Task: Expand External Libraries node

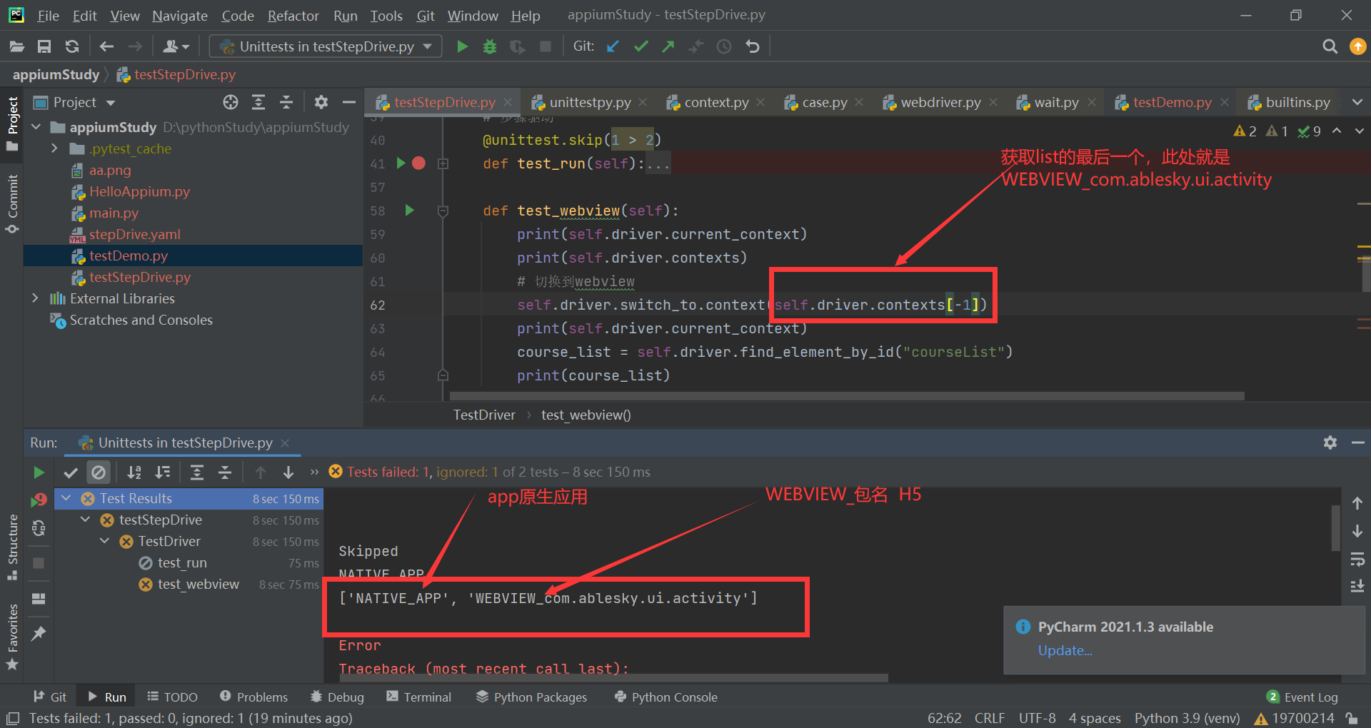Action: 35,298
